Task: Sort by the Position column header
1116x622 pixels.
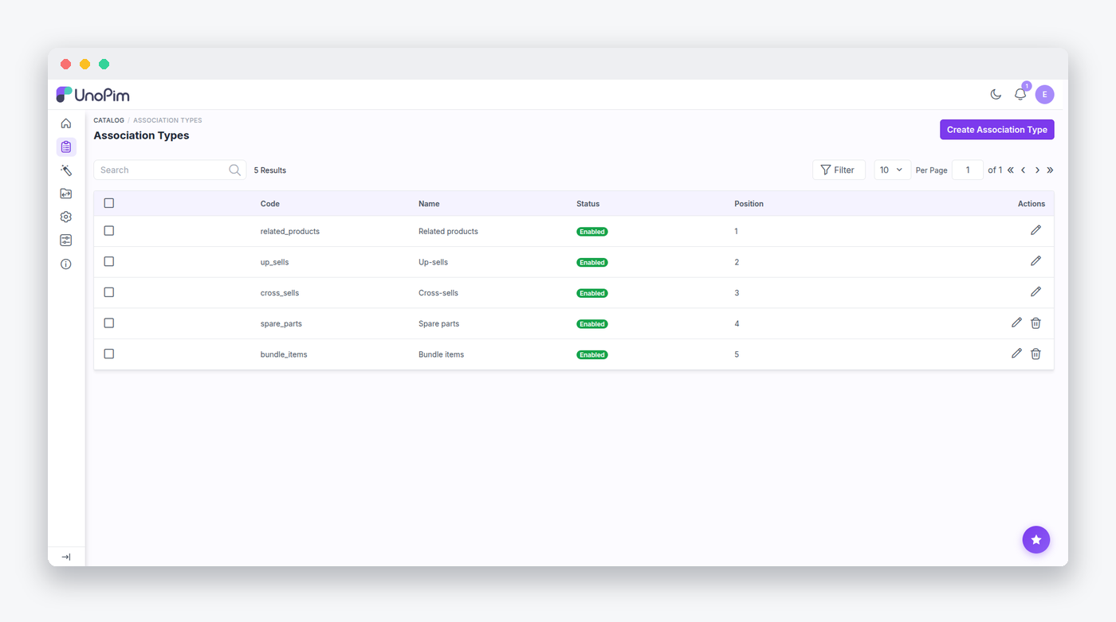Action: point(749,204)
